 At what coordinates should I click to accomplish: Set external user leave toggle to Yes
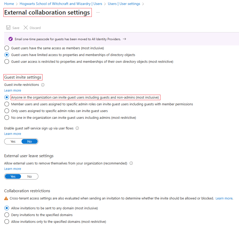tap(13, 176)
